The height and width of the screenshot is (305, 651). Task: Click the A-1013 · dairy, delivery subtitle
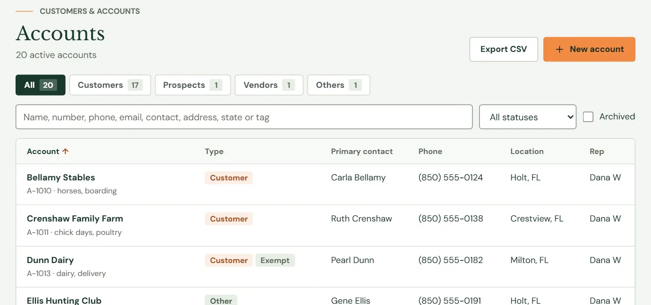point(66,273)
